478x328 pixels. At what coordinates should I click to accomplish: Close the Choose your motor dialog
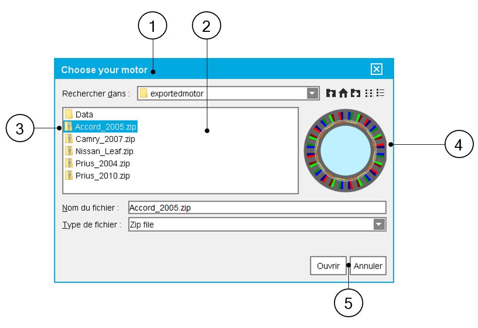376,70
